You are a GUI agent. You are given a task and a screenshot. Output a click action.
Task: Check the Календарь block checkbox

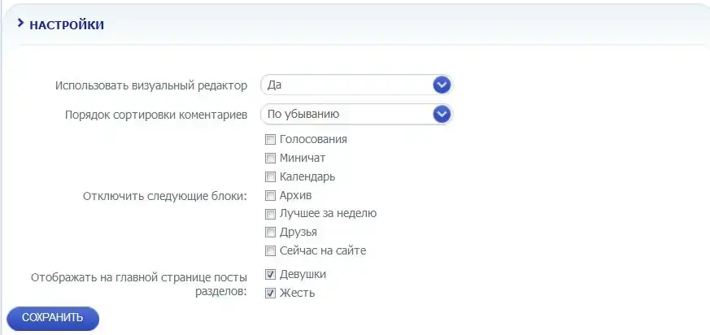[271, 176]
